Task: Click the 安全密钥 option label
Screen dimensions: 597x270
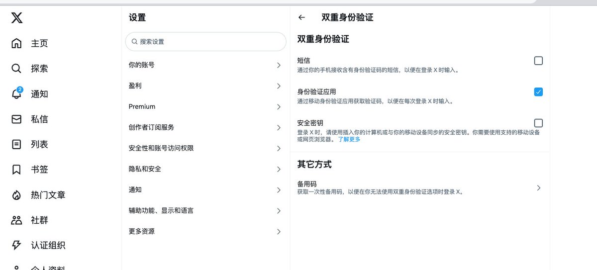Action: click(310, 123)
